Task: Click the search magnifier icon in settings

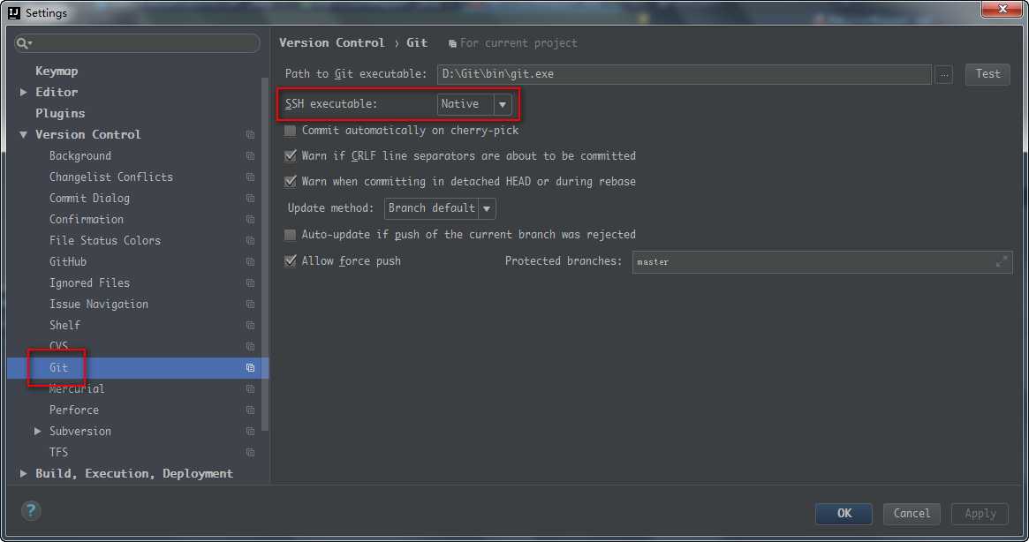Action: (x=23, y=43)
